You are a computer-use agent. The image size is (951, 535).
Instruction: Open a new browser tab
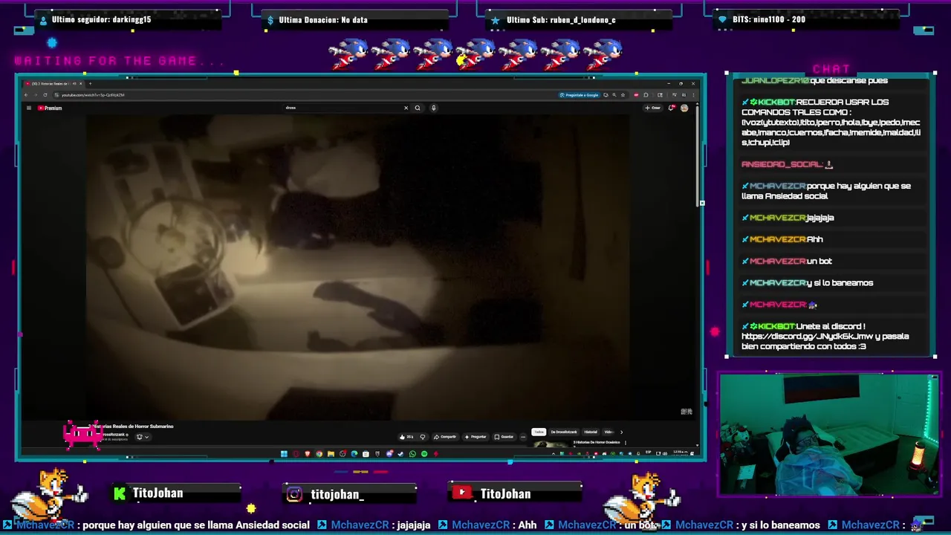coord(90,83)
